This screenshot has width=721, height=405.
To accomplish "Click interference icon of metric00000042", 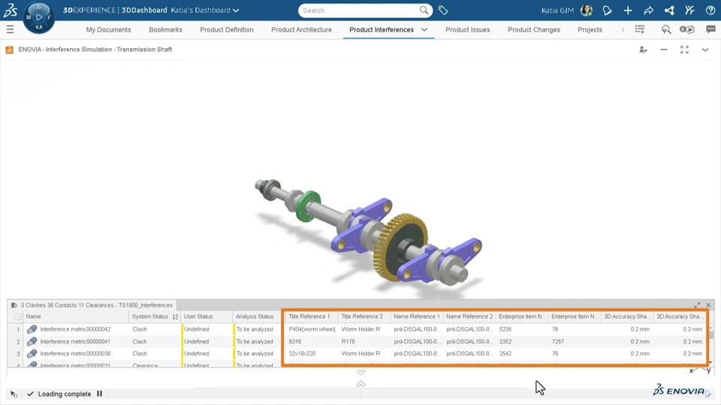I will [x=32, y=329].
